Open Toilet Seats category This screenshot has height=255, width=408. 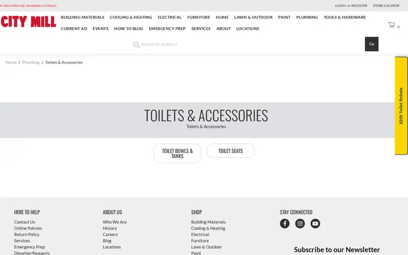[x=231, y=151]
